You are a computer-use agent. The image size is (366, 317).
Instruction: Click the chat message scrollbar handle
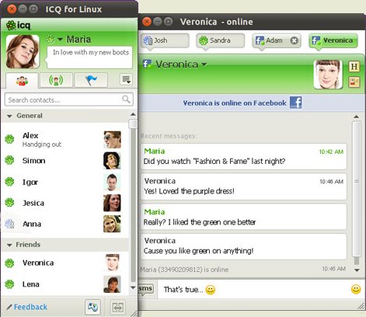click(x=357, y=189)
